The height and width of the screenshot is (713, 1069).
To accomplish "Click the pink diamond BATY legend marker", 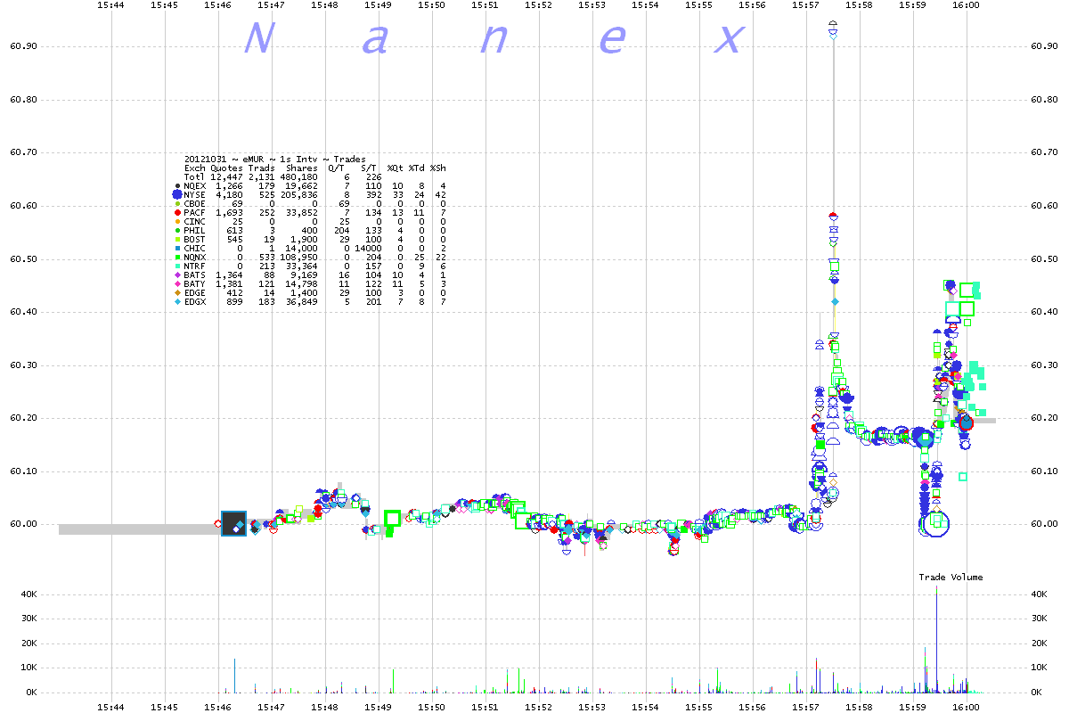I will tap(177, 283).
